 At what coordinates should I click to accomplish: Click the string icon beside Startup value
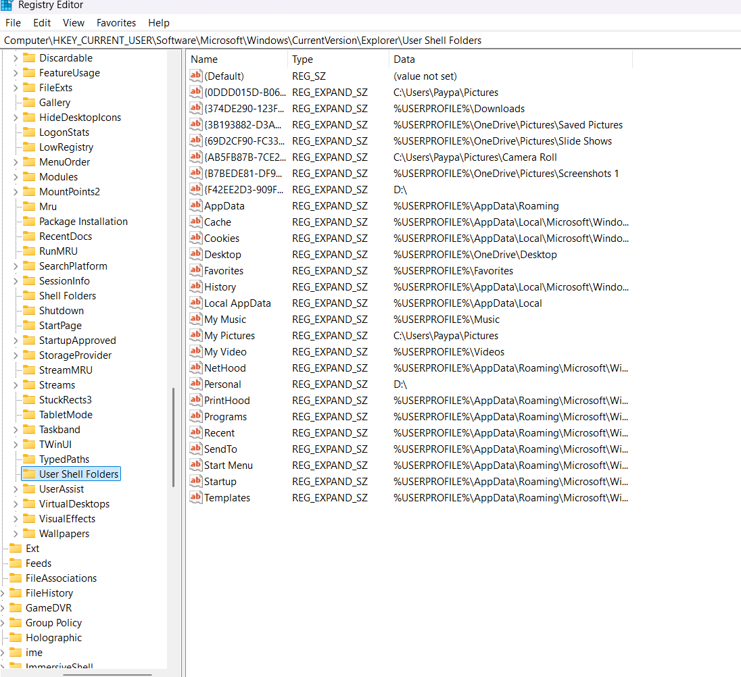(x=195, y=481)
